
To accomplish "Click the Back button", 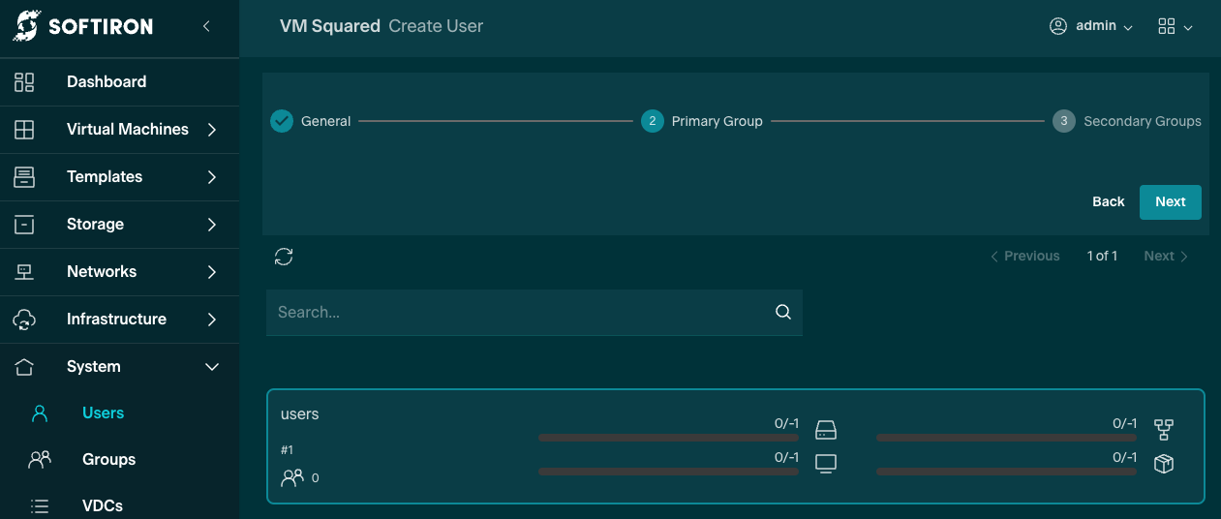I will tap(1108, 202).
